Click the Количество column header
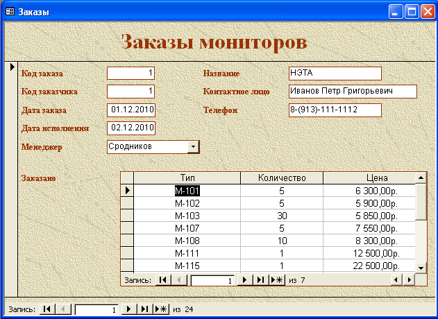Viewport: 438px width, 319px height. coord(282,178)
